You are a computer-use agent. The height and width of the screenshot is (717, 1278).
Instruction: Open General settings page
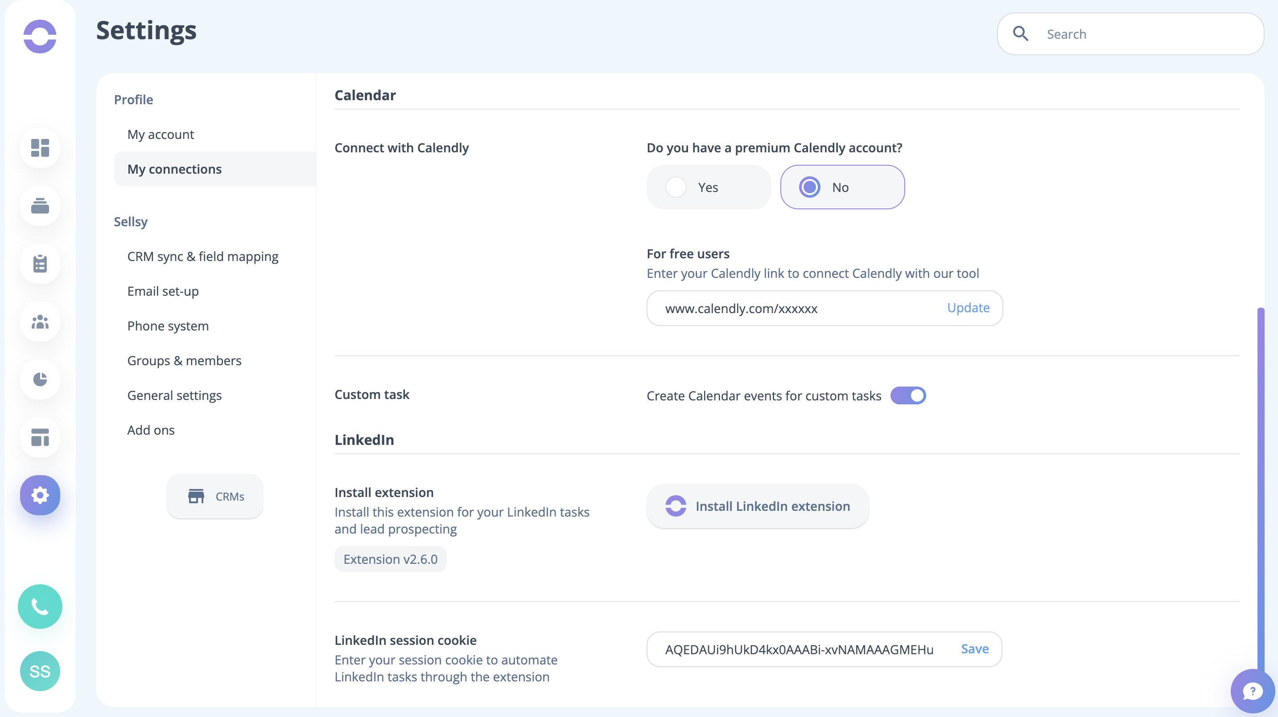tap(175, 395)
